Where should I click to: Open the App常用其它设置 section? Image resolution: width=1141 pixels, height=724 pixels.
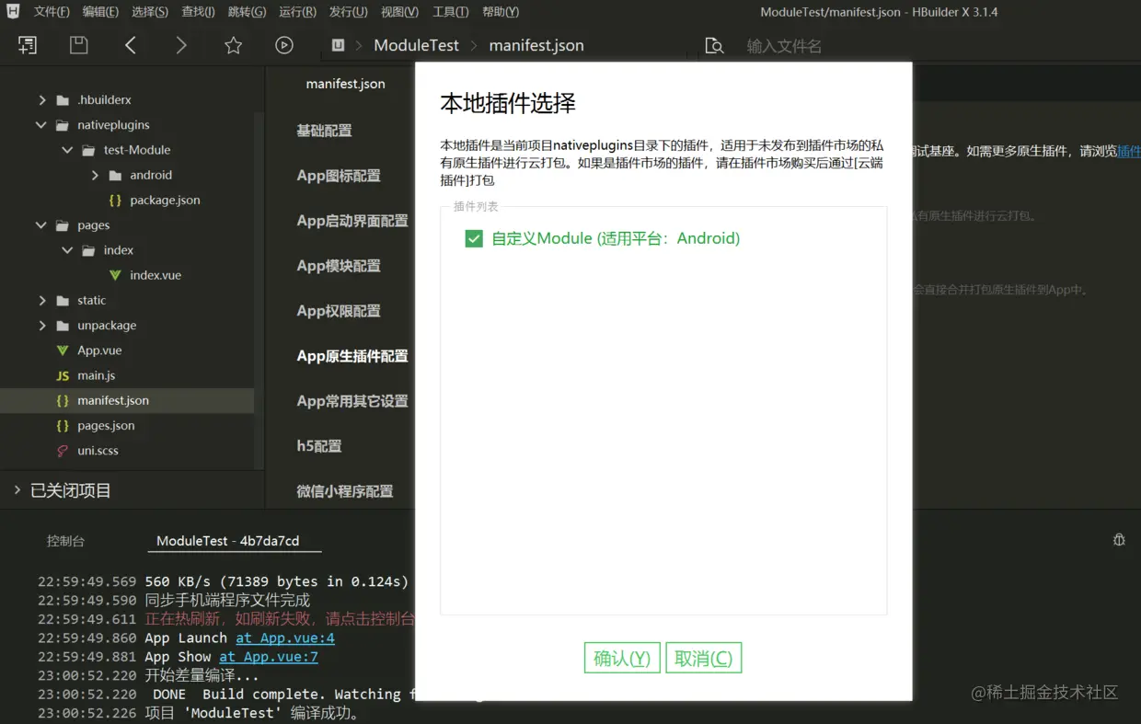[352, 401]
